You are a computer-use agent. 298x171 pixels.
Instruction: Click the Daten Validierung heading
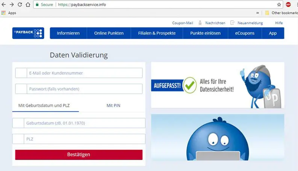79,55
